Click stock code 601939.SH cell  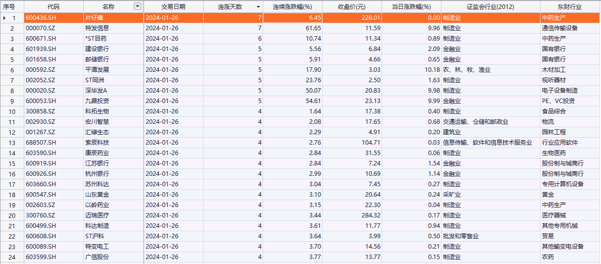54,49
